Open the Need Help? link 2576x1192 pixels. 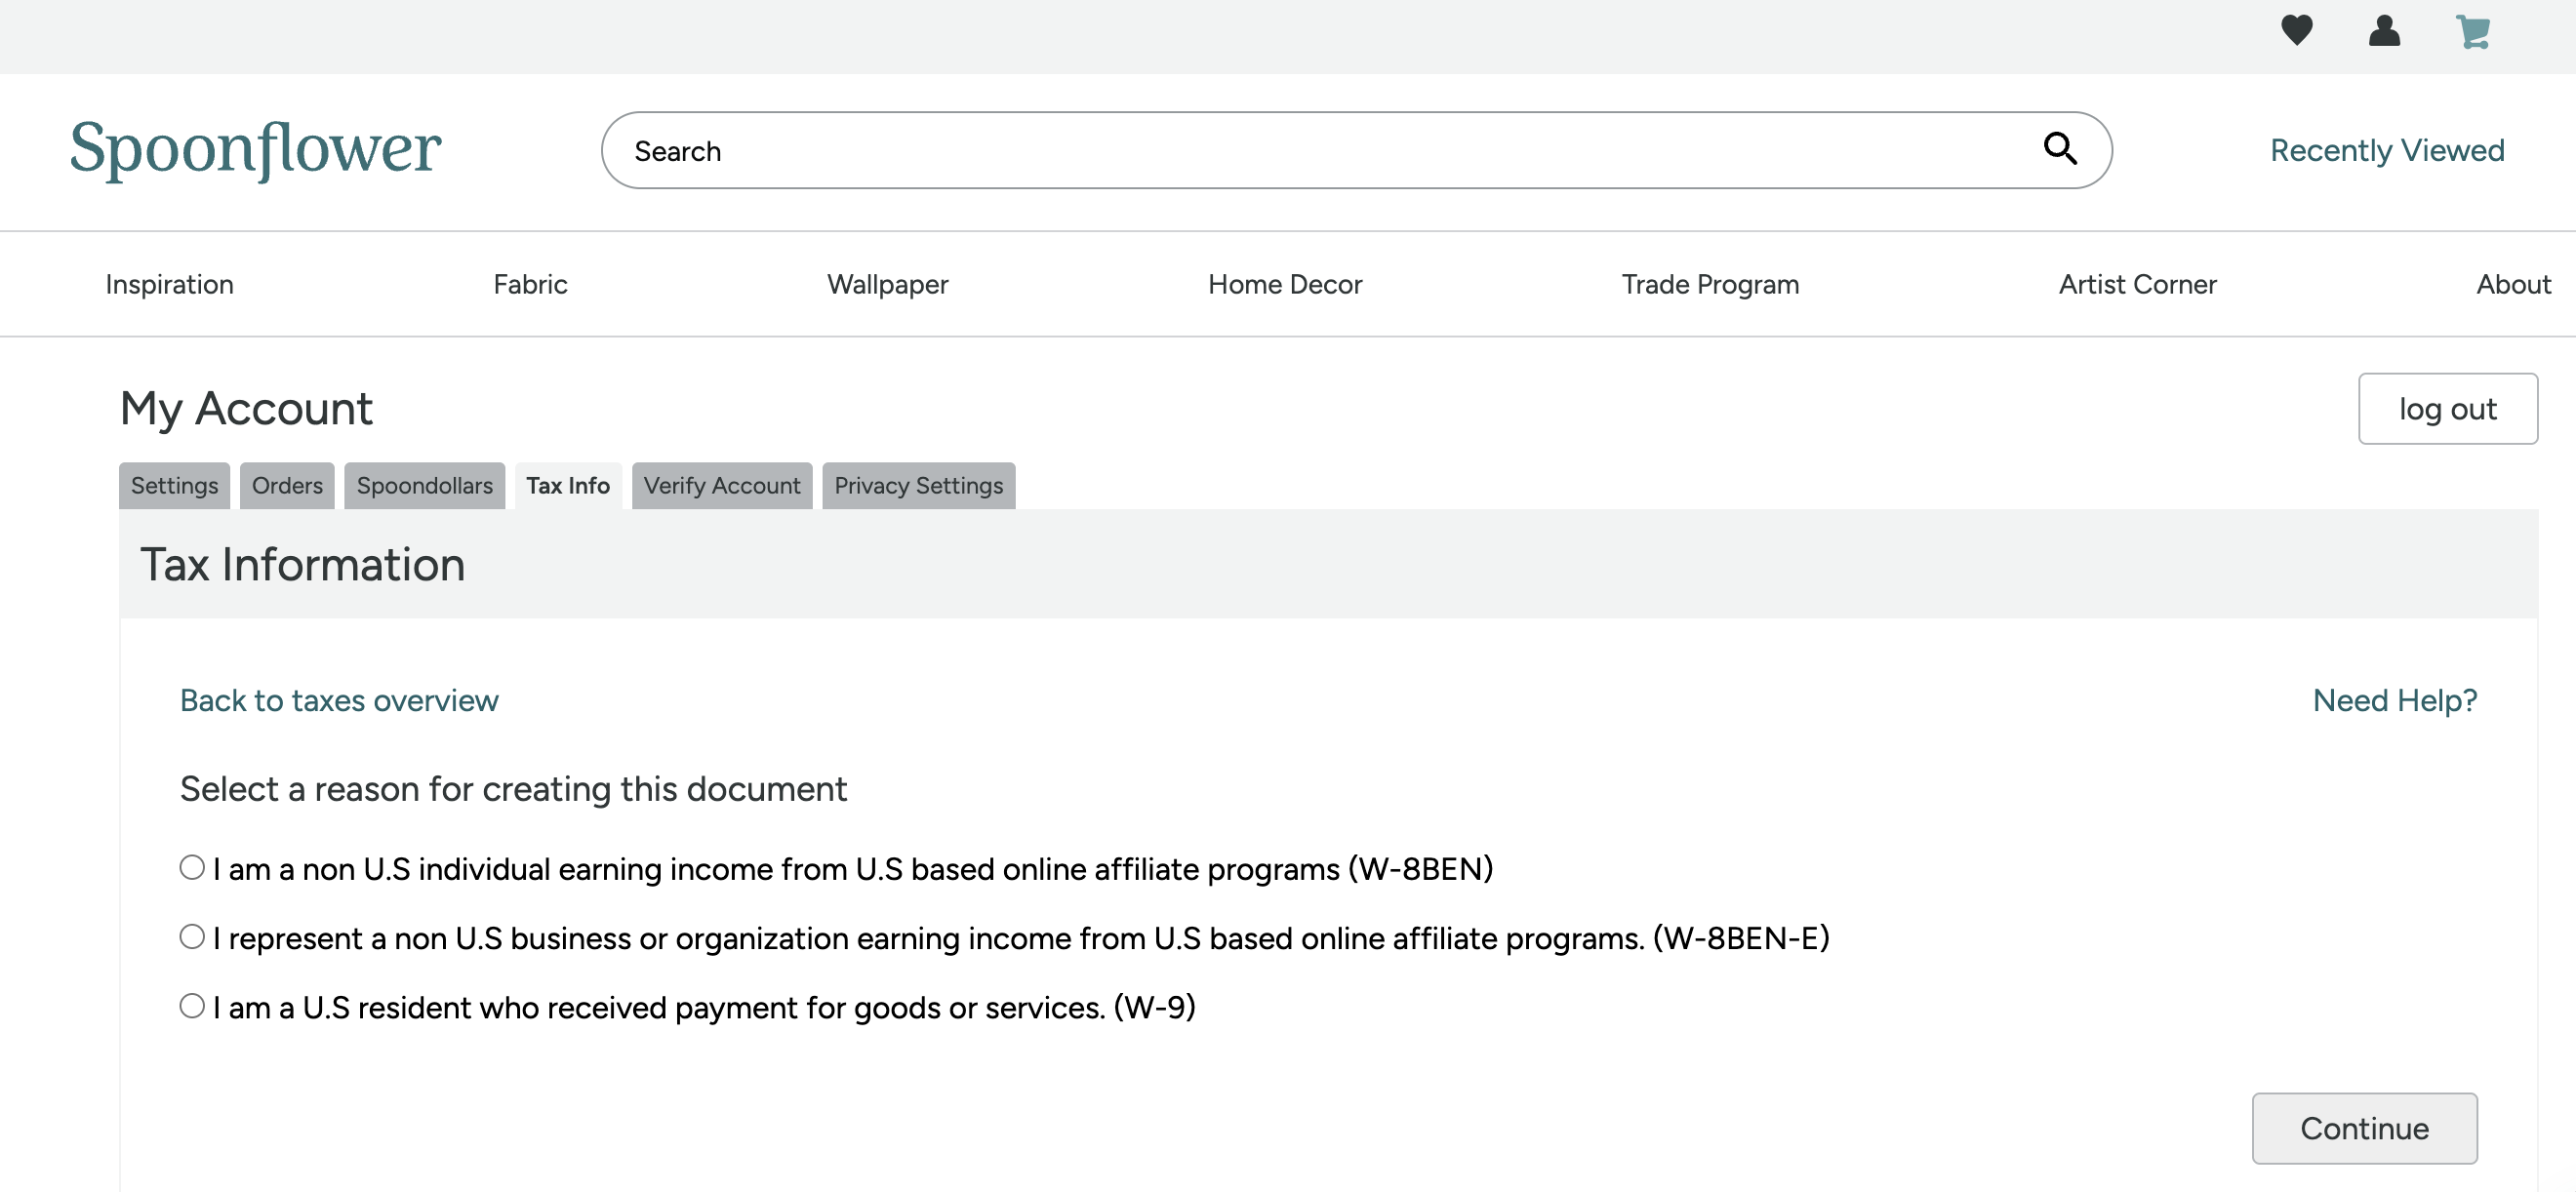2394,700
